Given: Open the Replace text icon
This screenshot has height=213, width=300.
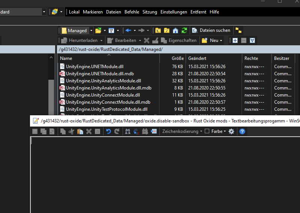Looking at the screenshot, I should 136,131.
